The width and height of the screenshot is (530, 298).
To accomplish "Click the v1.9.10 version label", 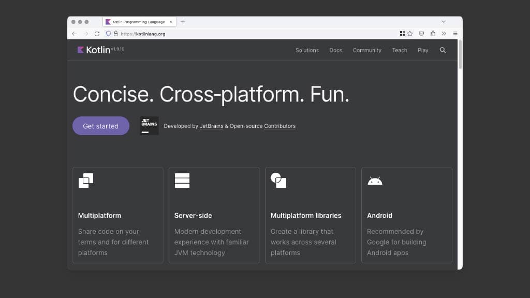I will (x=117, y=49).
